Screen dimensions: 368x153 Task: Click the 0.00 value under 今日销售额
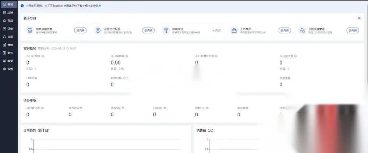(x=116, y=63)
